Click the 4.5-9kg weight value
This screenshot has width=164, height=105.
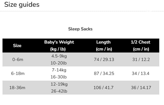59,56
